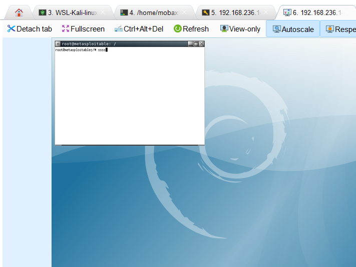Open the Home tab with house icon

click(19, 12)
